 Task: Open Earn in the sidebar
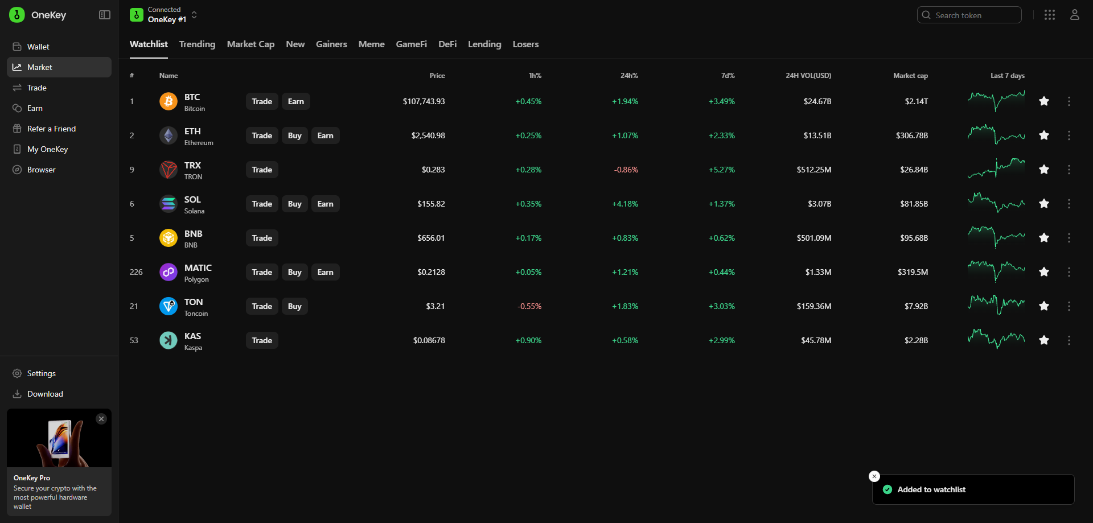point(59,108)
